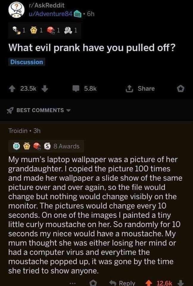Expand the Best Comments sort dropdown
Image resolution: width=193 pixels, height=286 pixels.
click(x=69, y=110)
